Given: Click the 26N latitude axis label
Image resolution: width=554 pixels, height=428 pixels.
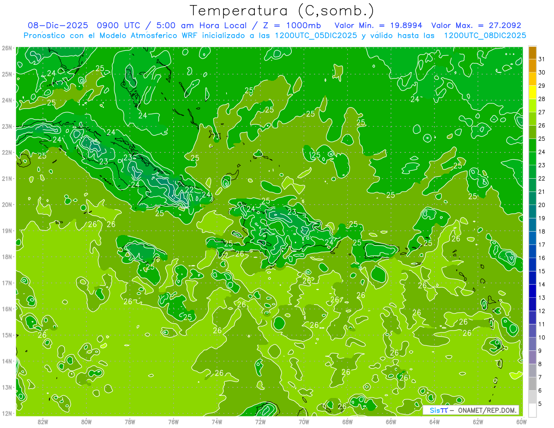Looking at the screenshot, I should [x=7, y=48].
